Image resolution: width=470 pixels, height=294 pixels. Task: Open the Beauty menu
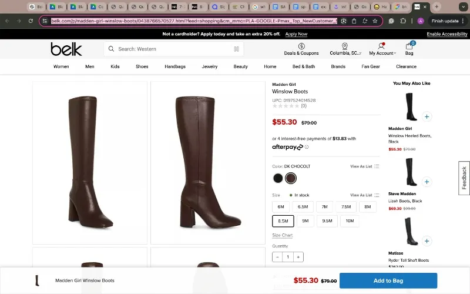[x=241, y=66]
